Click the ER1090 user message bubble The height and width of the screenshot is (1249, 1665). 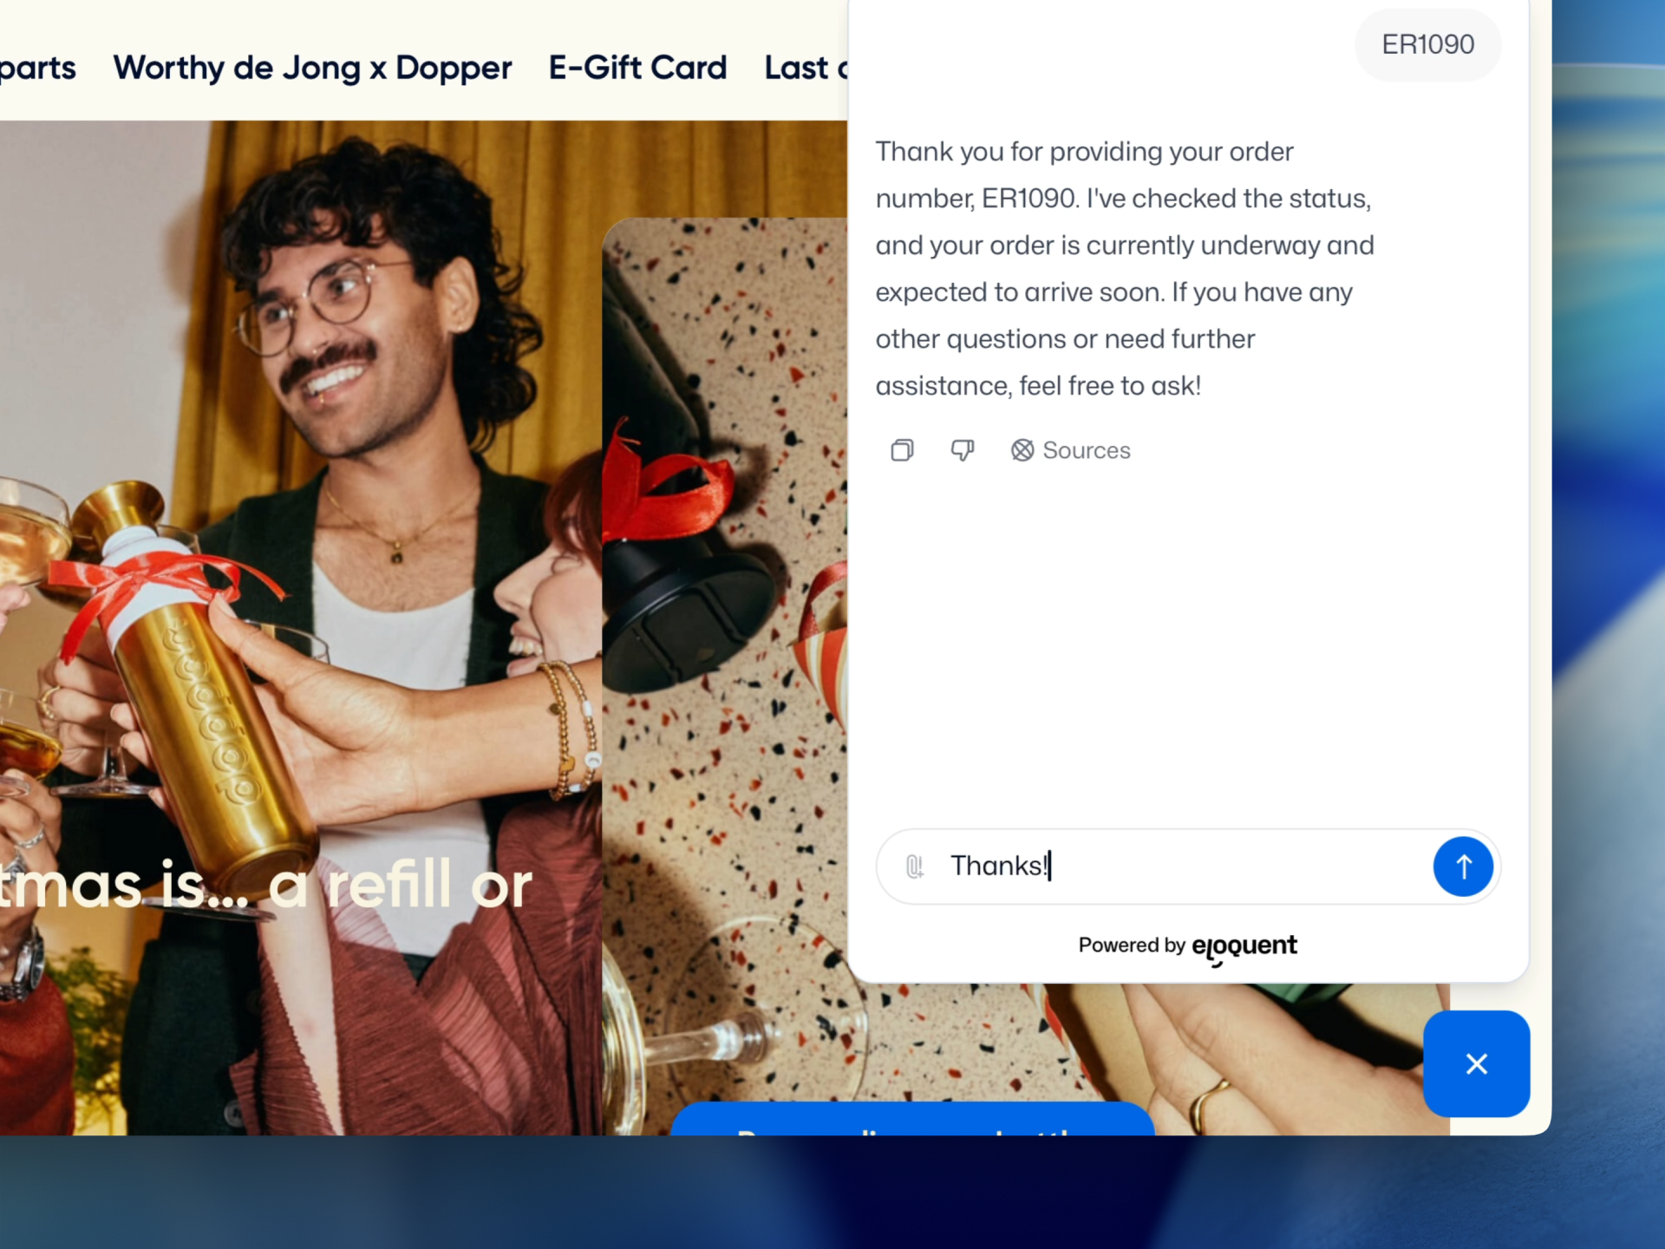coord(1427,44)
